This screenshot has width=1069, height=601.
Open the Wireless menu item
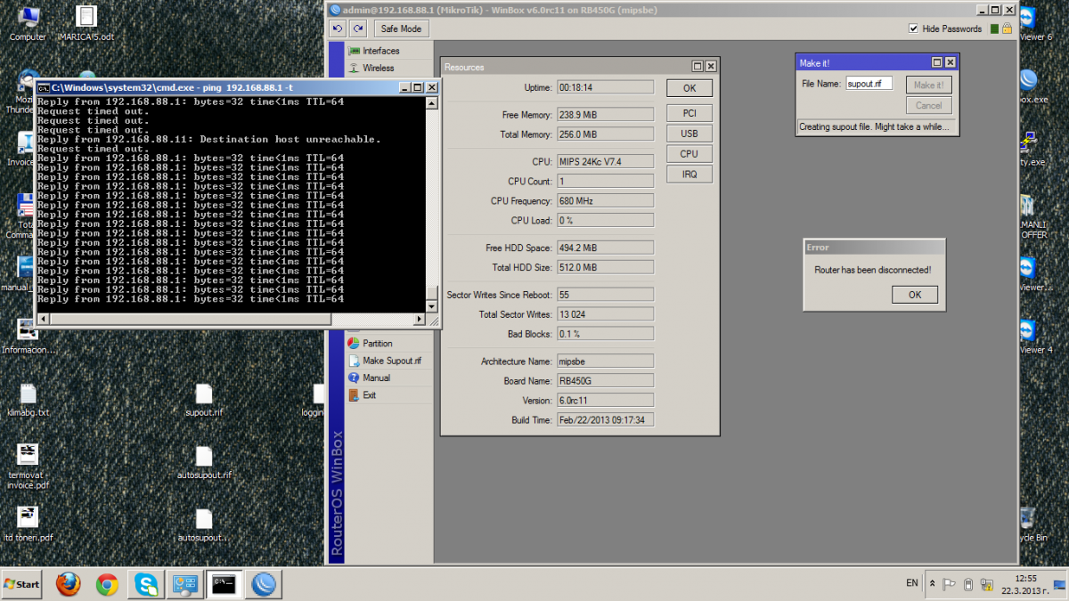coord(378,68)
